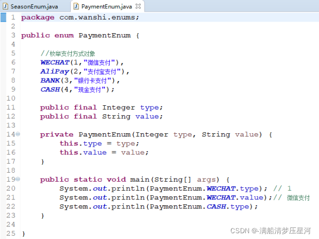Click the private keyword of the constructor
The height and width of the screenshot is (239, 319).
tap(56, 134)
